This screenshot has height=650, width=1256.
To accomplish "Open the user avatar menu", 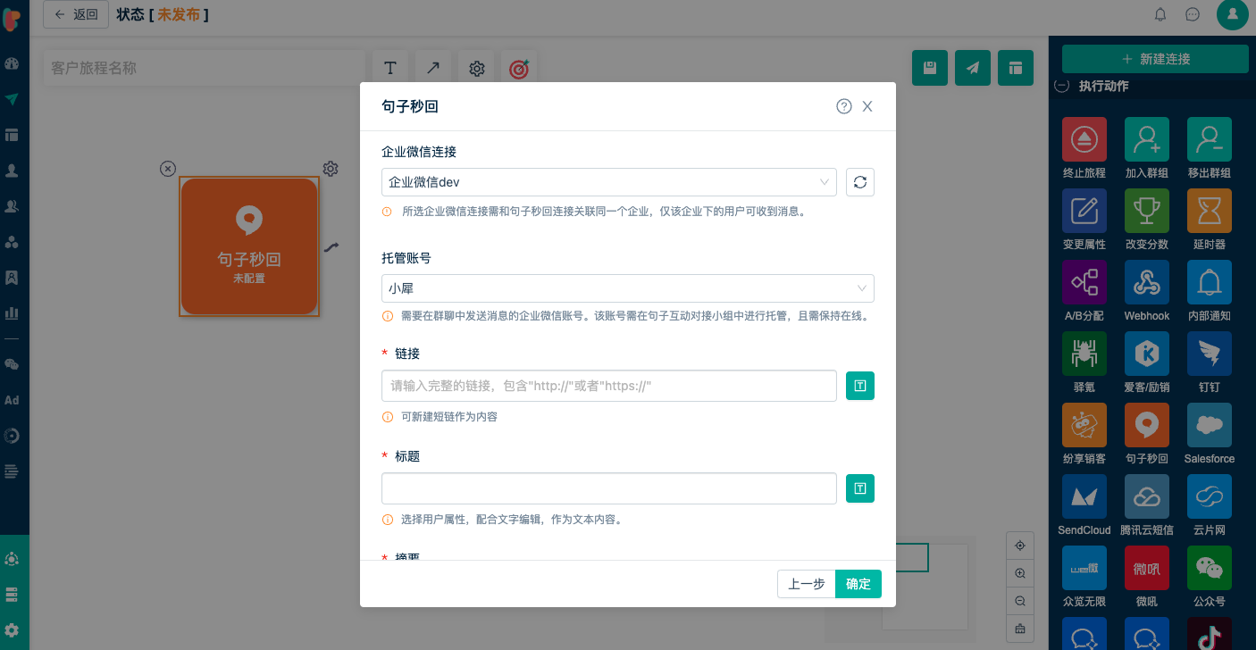I will pos(1233,13).
